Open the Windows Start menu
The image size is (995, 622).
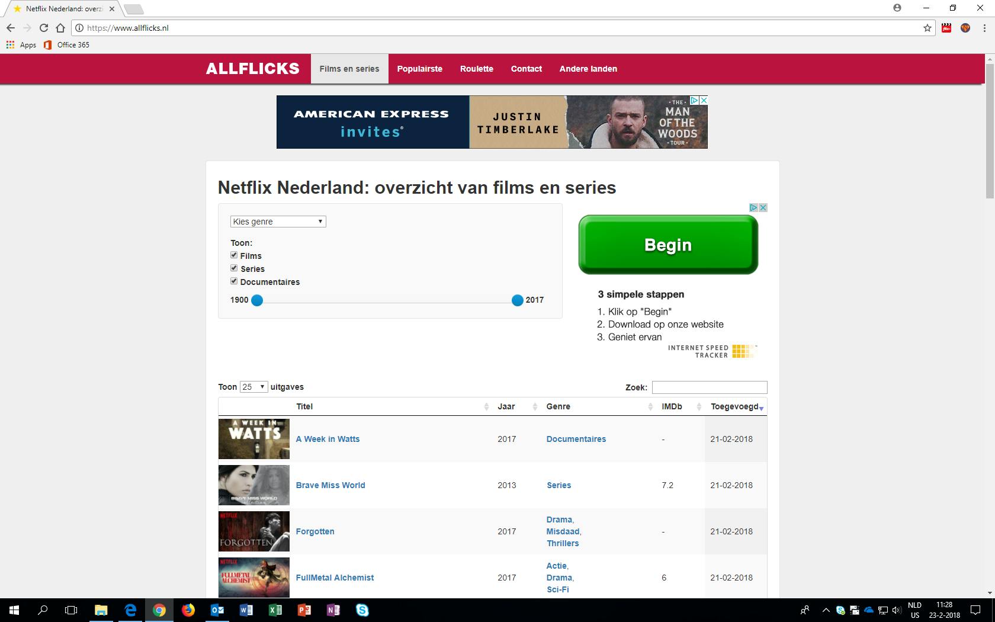[14, 610]
